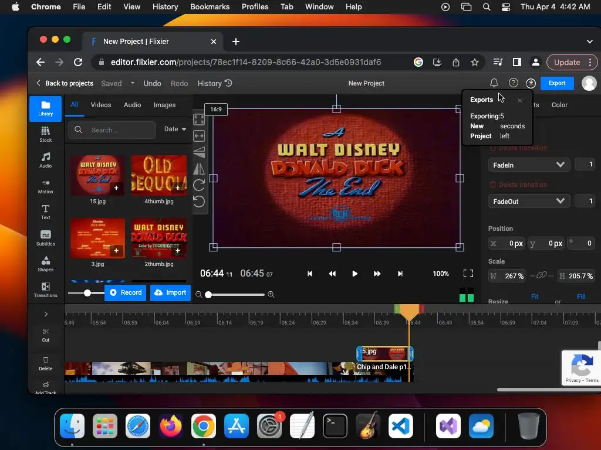Open the Bookmarks menu in menu bar
The image size is (601, 450).
pos(210,6)
